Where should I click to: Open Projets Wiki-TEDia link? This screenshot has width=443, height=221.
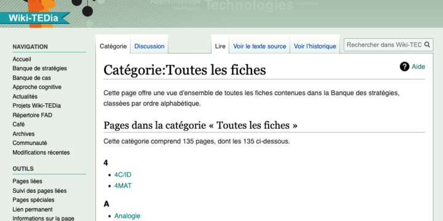[36, 106]
